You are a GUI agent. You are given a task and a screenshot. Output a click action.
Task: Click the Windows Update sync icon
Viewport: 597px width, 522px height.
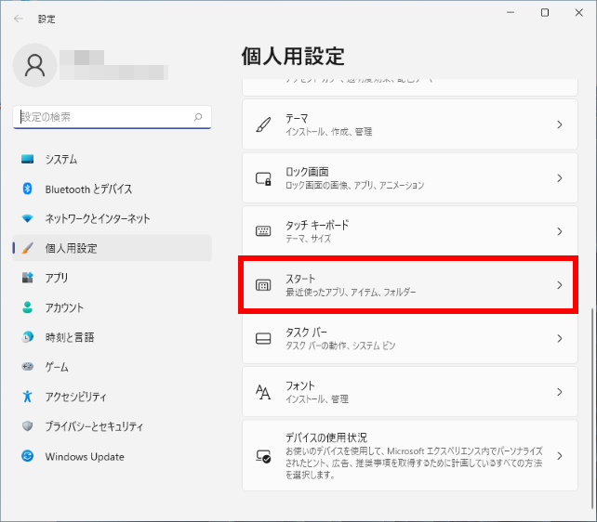27,455
